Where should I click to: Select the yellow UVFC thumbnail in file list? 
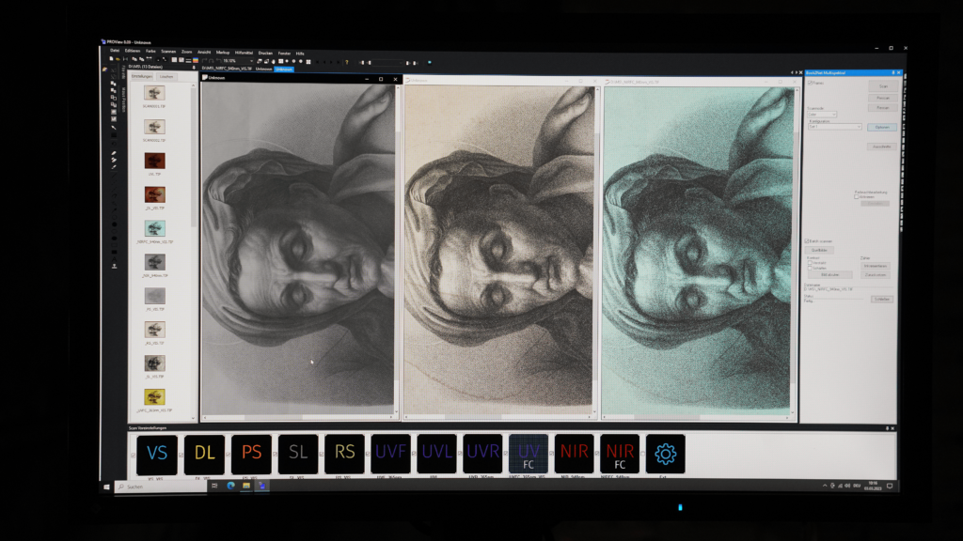(155, 397)
